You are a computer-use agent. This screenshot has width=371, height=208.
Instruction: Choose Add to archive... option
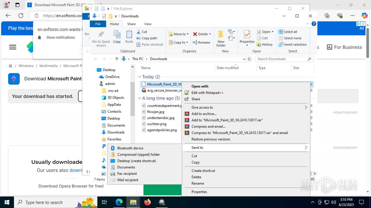point(246,114)
